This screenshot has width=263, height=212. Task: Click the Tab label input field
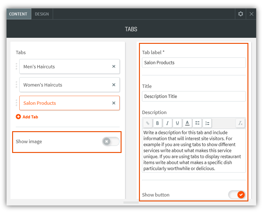coord(194,62)
